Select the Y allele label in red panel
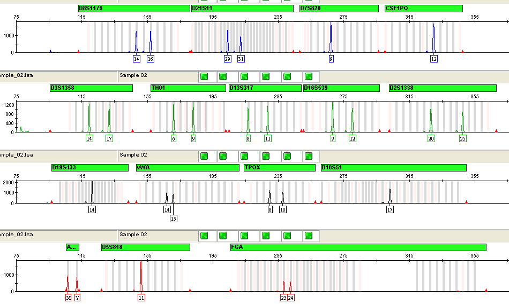The height and width of the screenshot is (304, 509). (77, 298)
